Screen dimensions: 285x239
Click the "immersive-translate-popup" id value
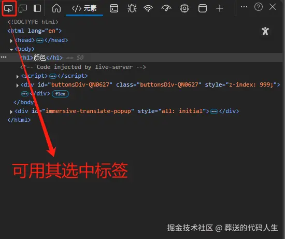88,111
